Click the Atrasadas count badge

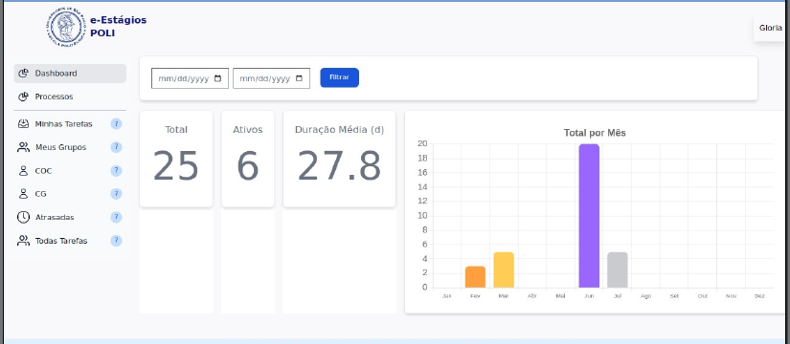tap(116, 217)
